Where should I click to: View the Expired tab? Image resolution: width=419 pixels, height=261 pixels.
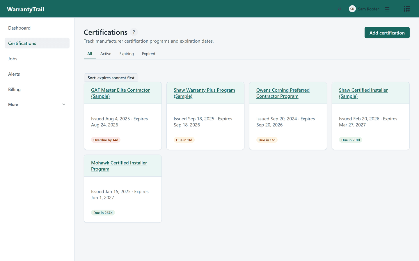point(148,54)
